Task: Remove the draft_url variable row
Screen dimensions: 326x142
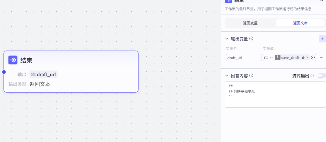Action: click(x=321, y=57)
